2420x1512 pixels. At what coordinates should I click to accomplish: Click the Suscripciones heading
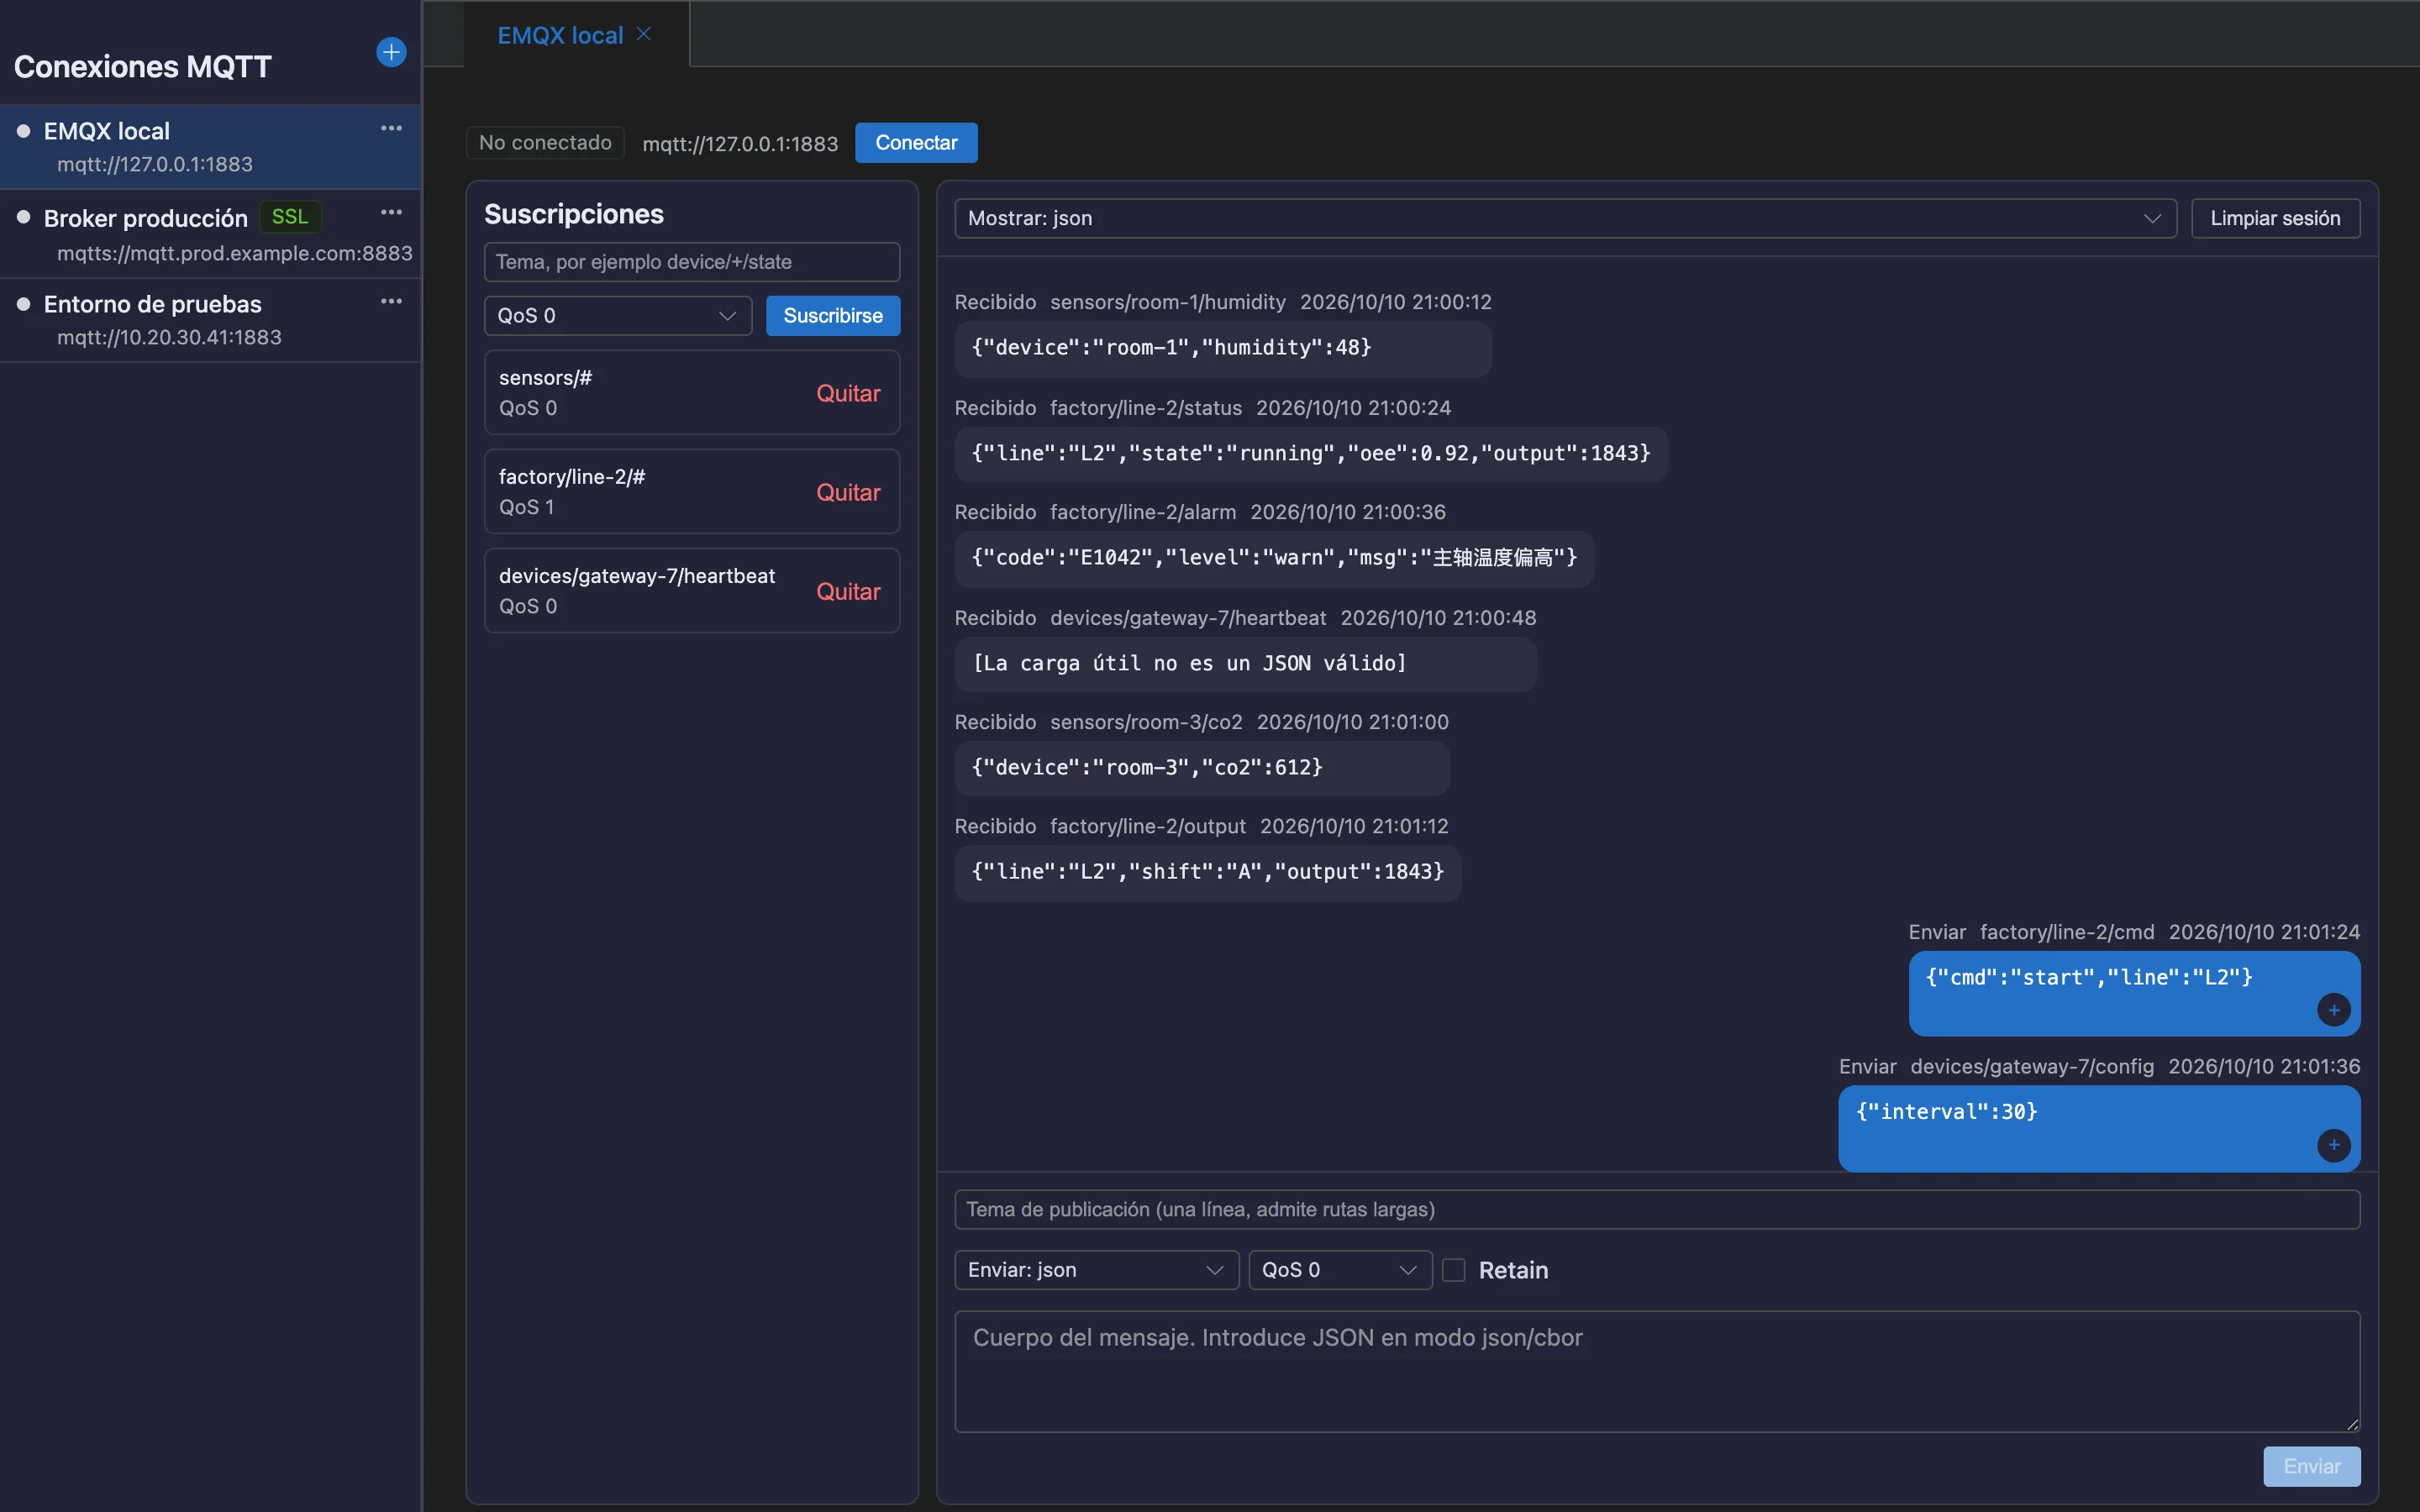pos(574,214)
